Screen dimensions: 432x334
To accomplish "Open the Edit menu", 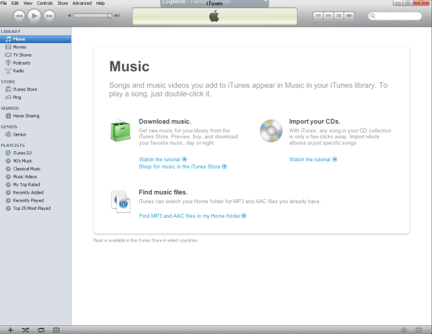I will tap(15, 3).
